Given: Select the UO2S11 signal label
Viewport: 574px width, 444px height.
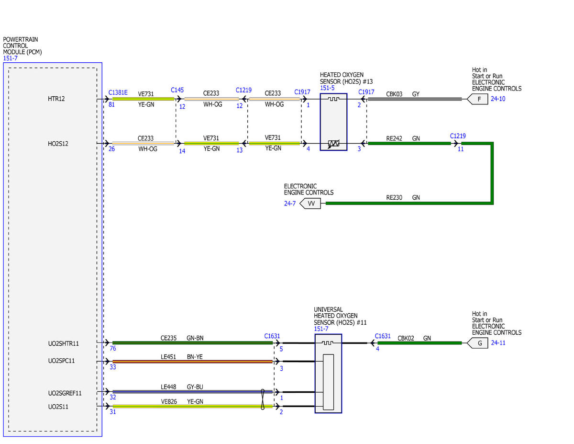Looking at the screenshot, I should point(58,406).
